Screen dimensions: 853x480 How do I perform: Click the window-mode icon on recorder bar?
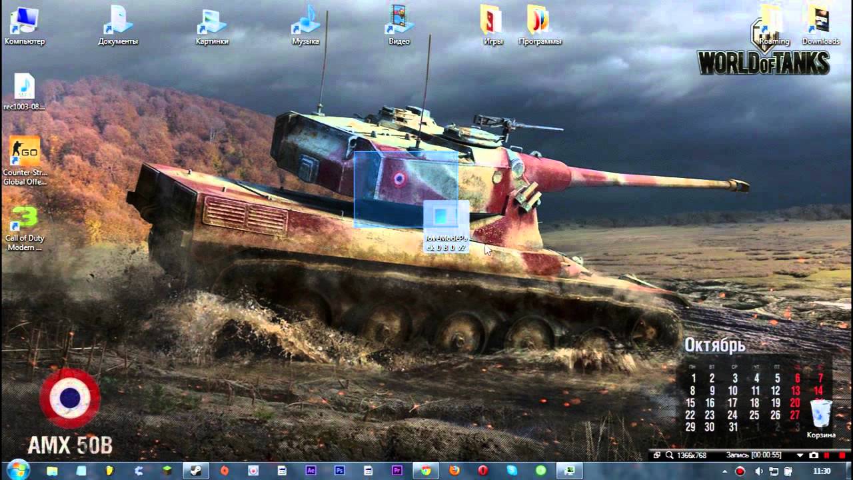tap(656, 455)
